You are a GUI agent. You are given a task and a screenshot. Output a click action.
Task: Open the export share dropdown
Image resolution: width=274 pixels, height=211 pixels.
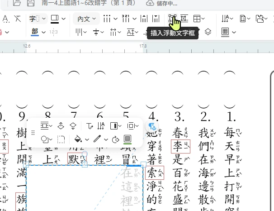[x=261, y=19]
